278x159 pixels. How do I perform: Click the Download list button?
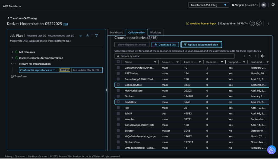click(165, 45)
